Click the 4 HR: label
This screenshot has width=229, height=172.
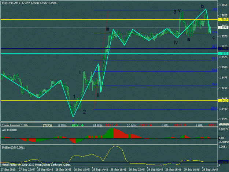click(199, 125)
